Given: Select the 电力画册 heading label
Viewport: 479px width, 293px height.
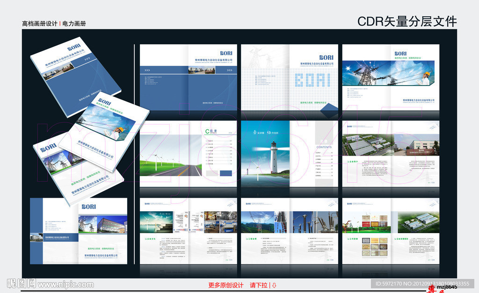Looking at the screenshot, I should click(74, 23).
